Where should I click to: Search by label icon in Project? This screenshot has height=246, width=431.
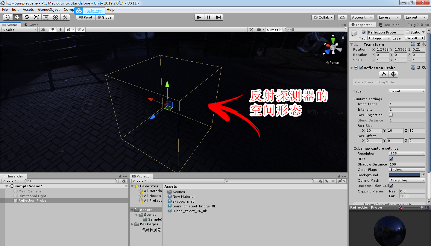(327, 181)
